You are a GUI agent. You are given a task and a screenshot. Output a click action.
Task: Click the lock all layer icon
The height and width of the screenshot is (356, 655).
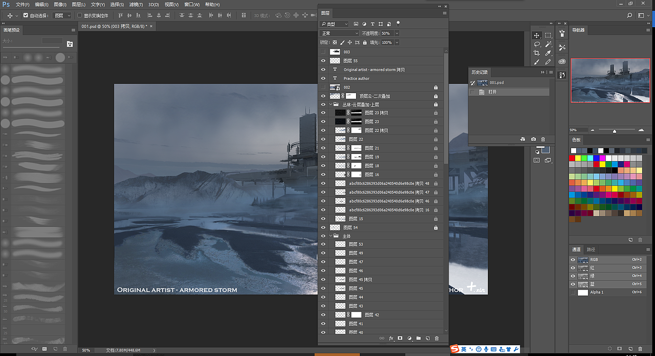[x=365, y=42]
